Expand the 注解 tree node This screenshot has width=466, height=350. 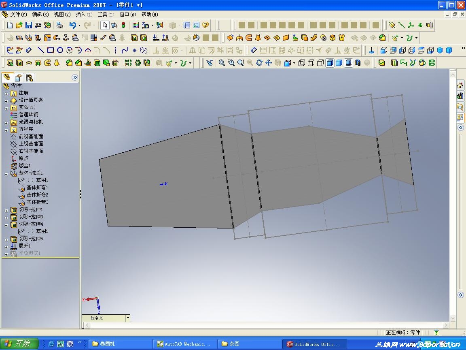(x=6, y=94)
